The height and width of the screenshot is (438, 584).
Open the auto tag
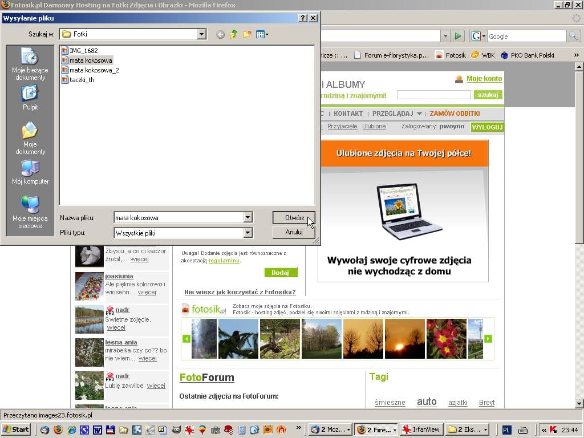[x=427, y=401]
